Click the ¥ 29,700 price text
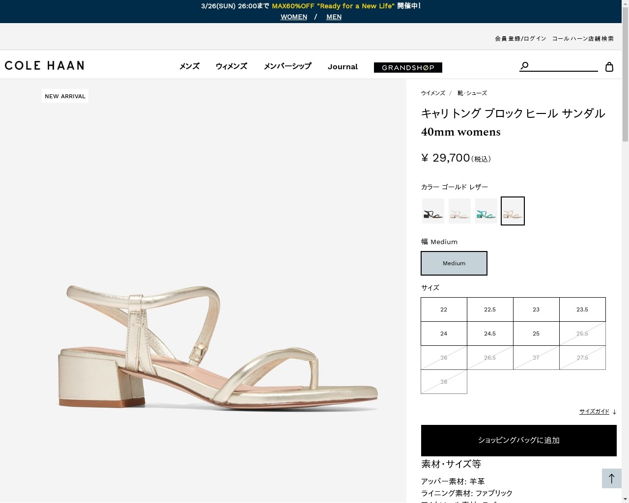Screen dimensions: 629x503 pos(446,158)
